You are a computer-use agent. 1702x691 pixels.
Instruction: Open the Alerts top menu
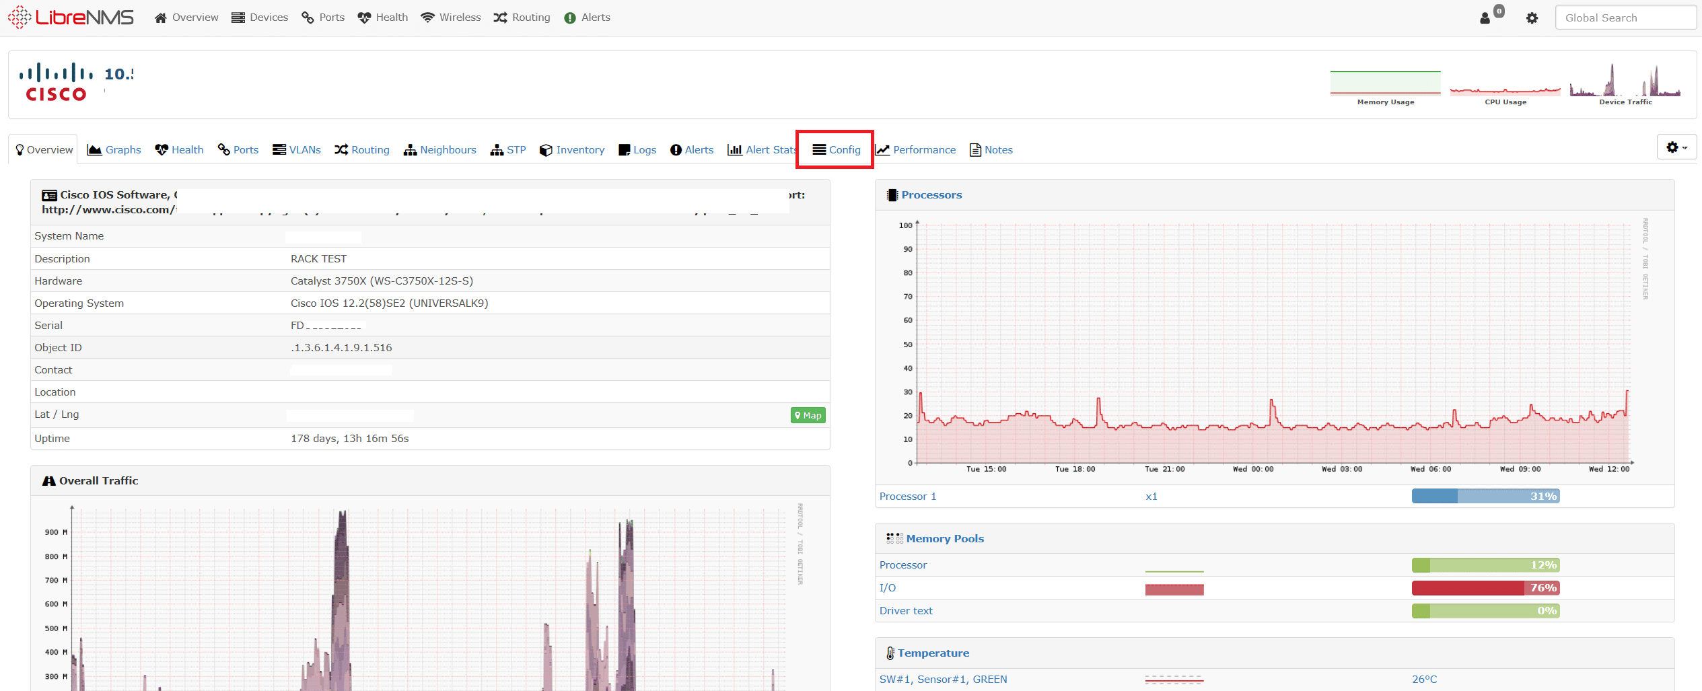[588, 17]
